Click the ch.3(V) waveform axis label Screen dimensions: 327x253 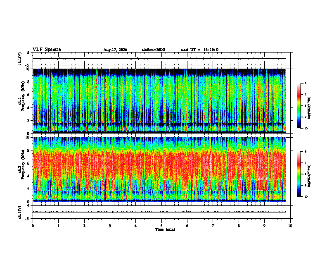click(x=19, y=212)
